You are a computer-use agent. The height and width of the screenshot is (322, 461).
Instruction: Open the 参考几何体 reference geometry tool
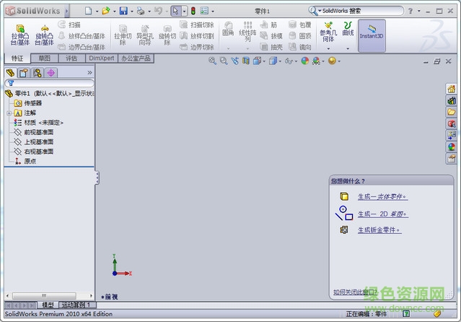click(x=328, y=30)
